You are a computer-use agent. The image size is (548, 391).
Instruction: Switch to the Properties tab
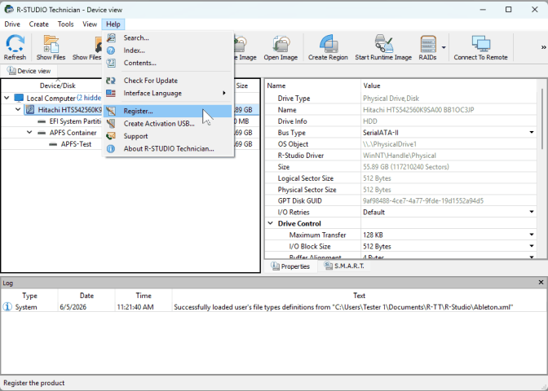tap(290, 266)
